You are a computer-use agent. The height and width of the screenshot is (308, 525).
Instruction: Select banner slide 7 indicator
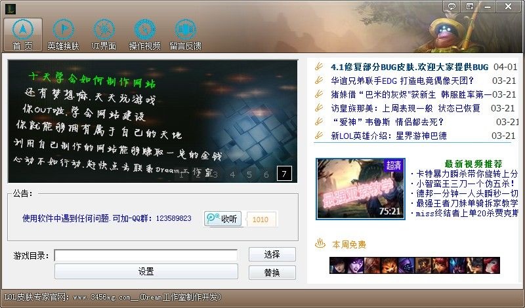[284, 174]
